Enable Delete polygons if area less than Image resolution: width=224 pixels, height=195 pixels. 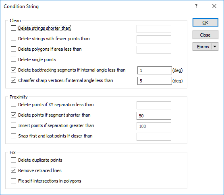pyautogui.click(x=13, y=49)
